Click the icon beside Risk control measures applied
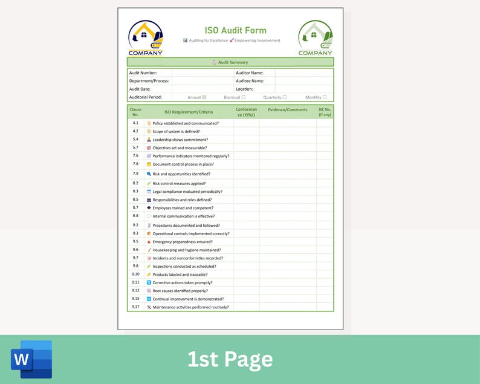The image size is (480, 384). pos(149,183)
